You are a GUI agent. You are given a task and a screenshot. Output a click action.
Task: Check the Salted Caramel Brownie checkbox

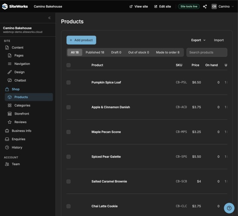(68, 181)
